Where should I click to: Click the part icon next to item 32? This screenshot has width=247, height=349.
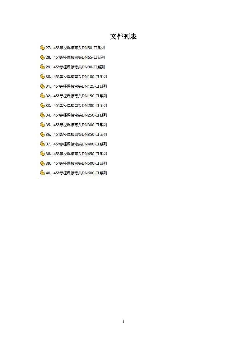tap(42, 96)
